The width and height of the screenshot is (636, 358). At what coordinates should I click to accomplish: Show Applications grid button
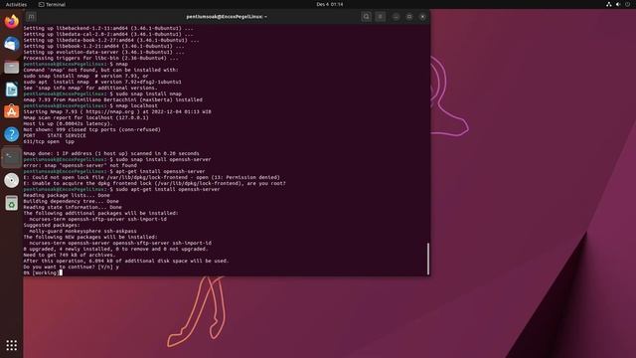click(11, 345)
